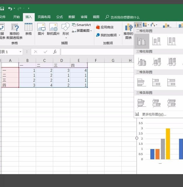183x187 pixels.
Task: Select column A header
Action: [x=10, y=61]
